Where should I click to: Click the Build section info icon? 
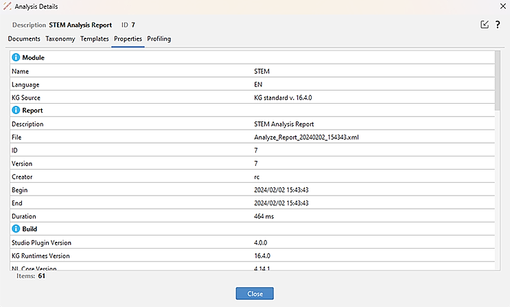16,229
